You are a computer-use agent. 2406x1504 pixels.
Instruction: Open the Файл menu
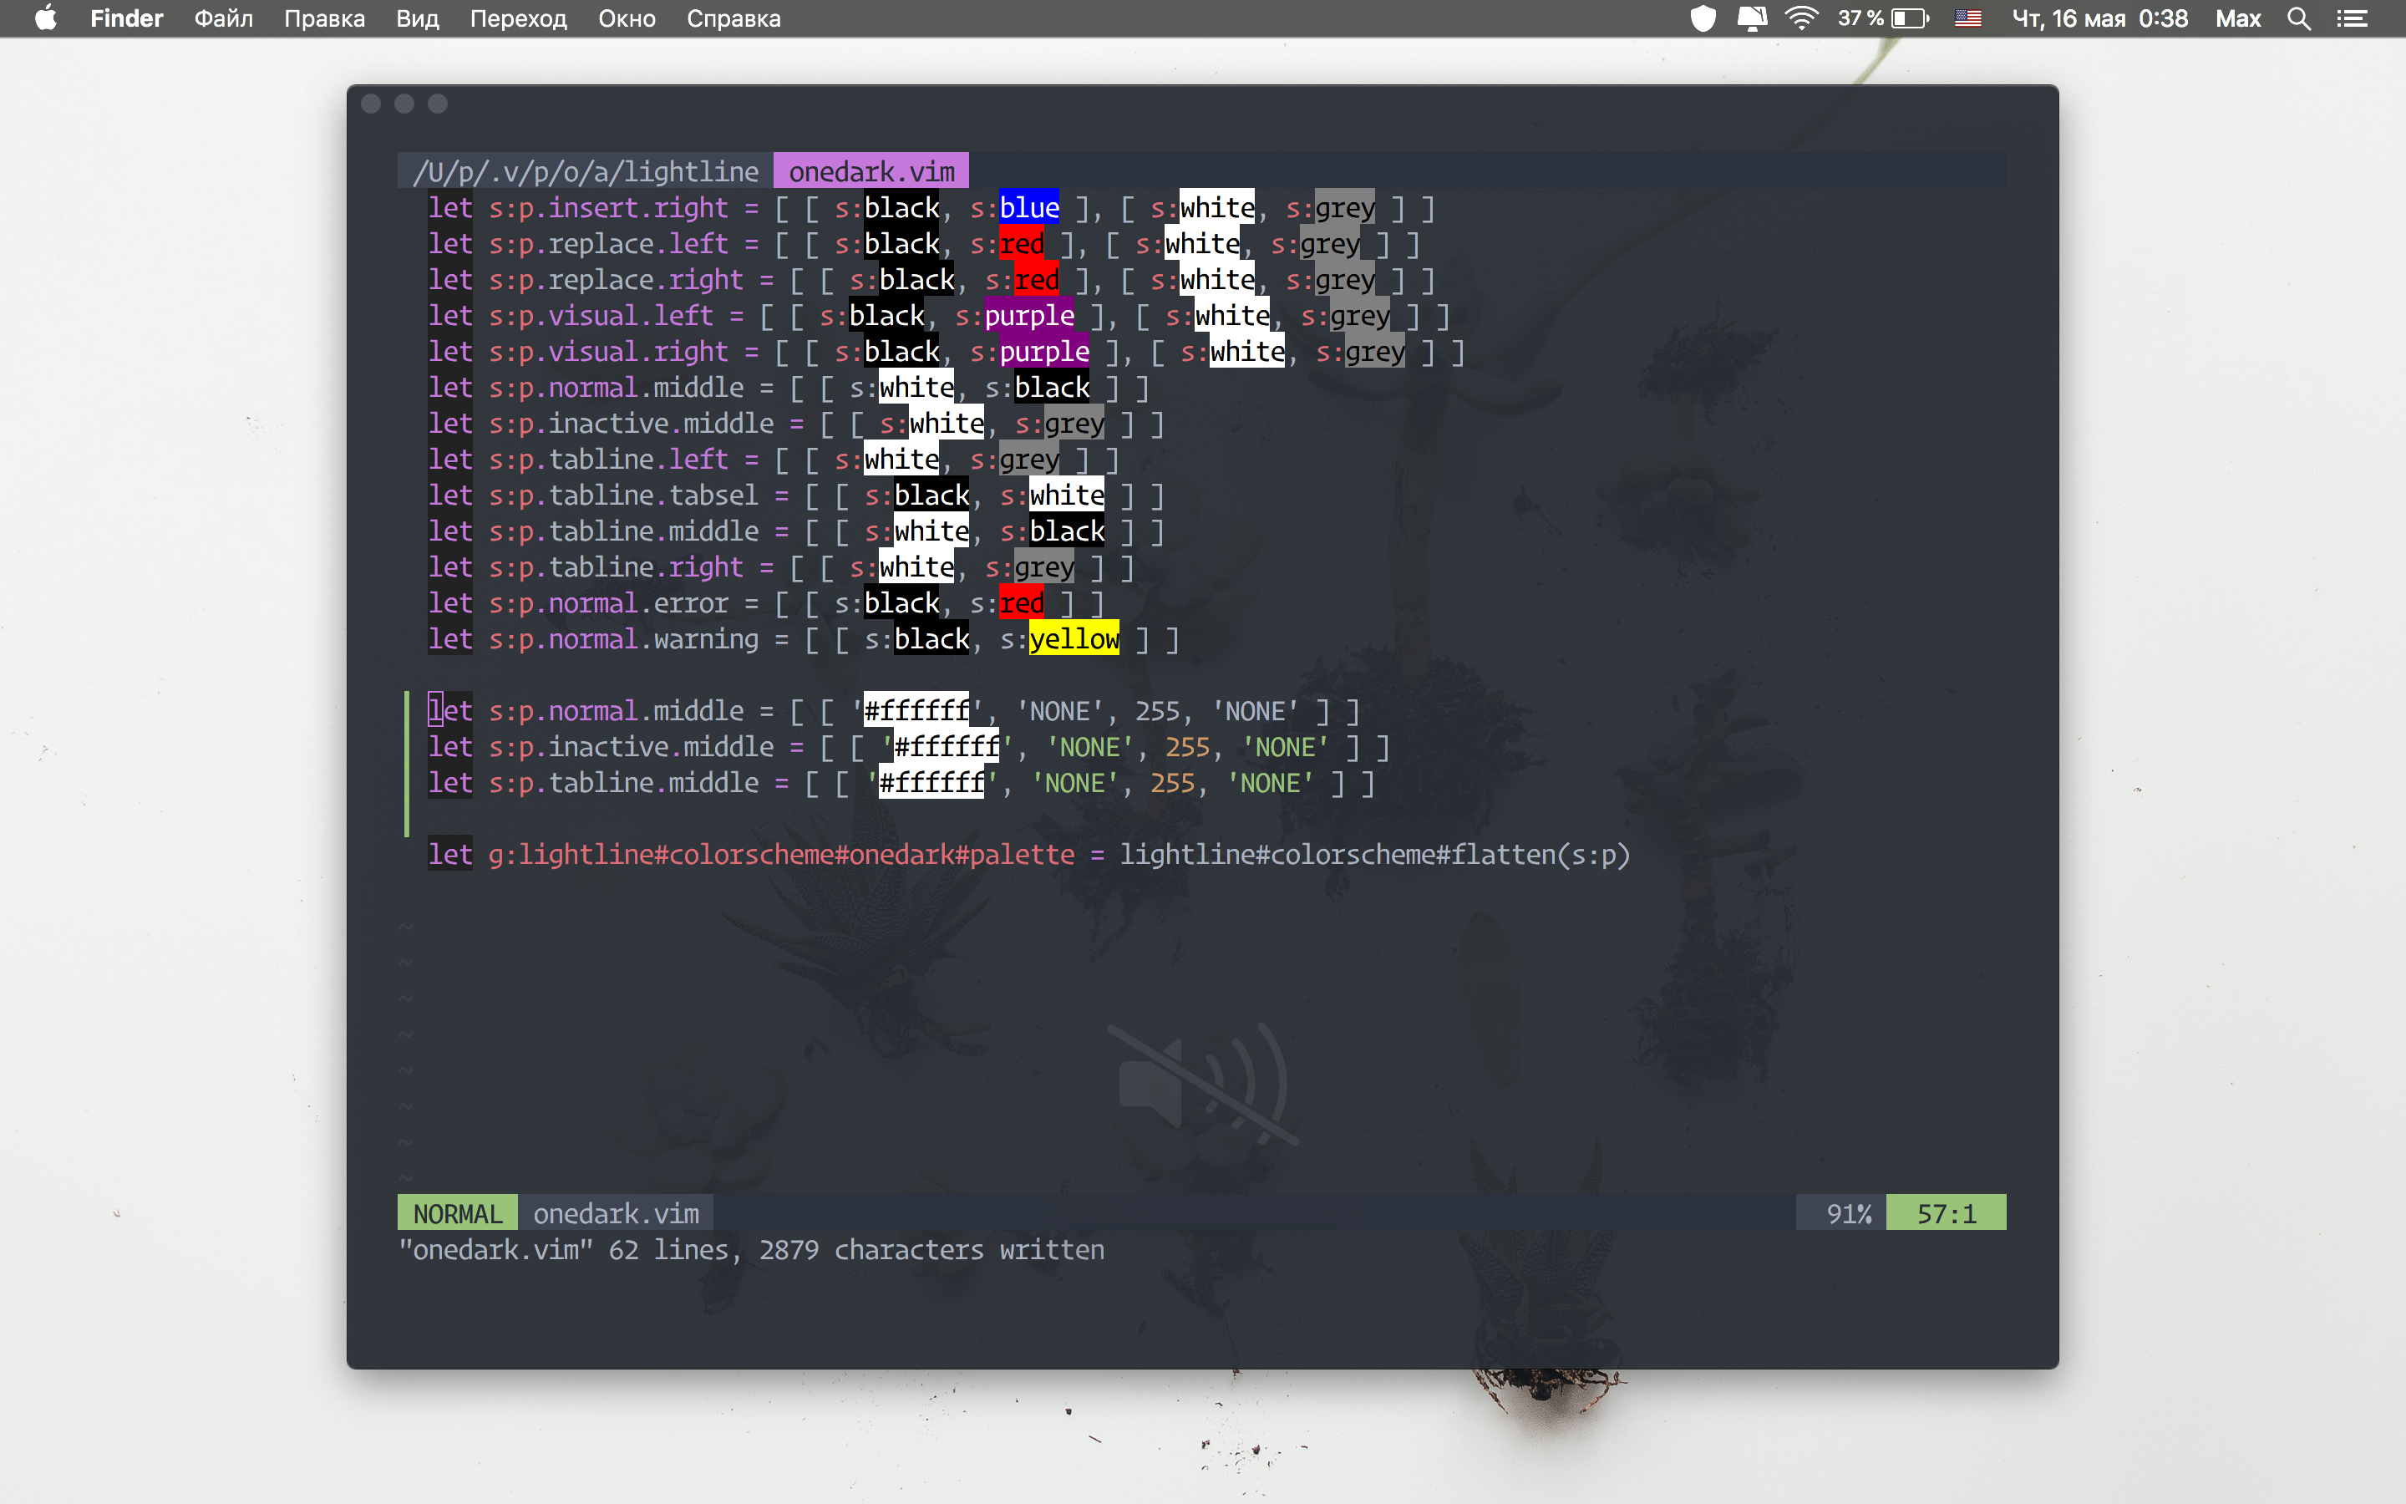tap(224, 18)
